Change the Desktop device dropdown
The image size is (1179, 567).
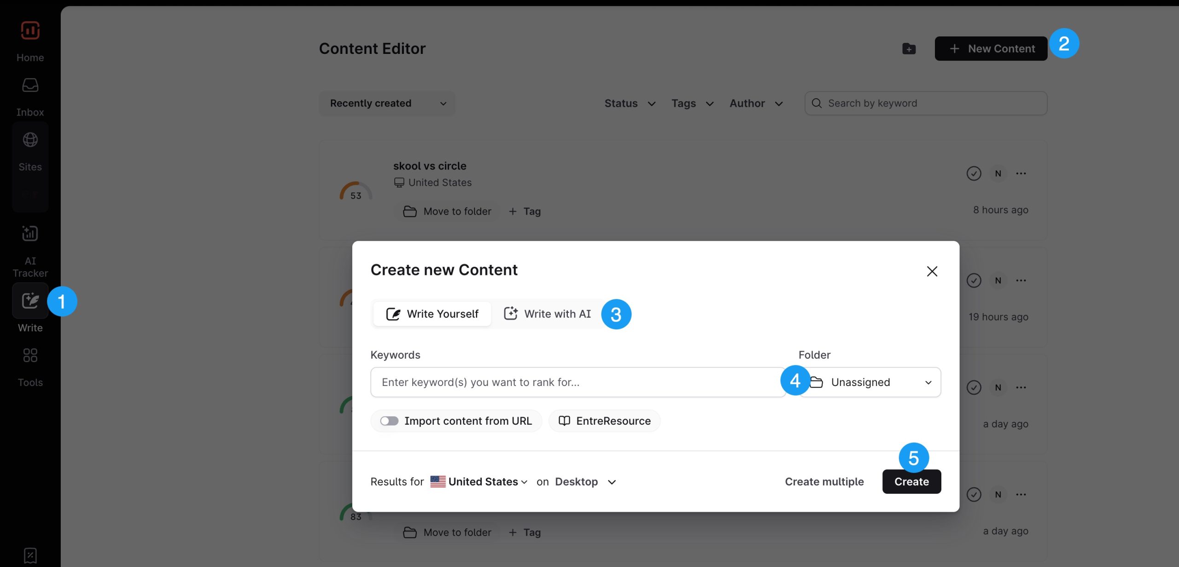point(585,481)
